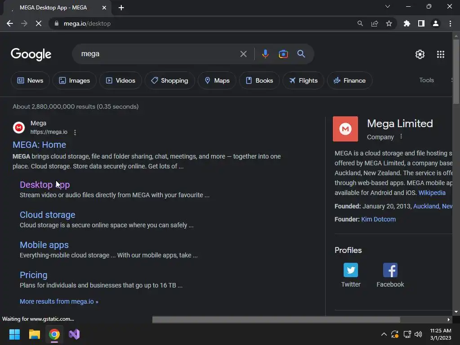Open the tab search dropdown chevron
This screenshot has width=460, height=345.
click(x=388, y=6)
